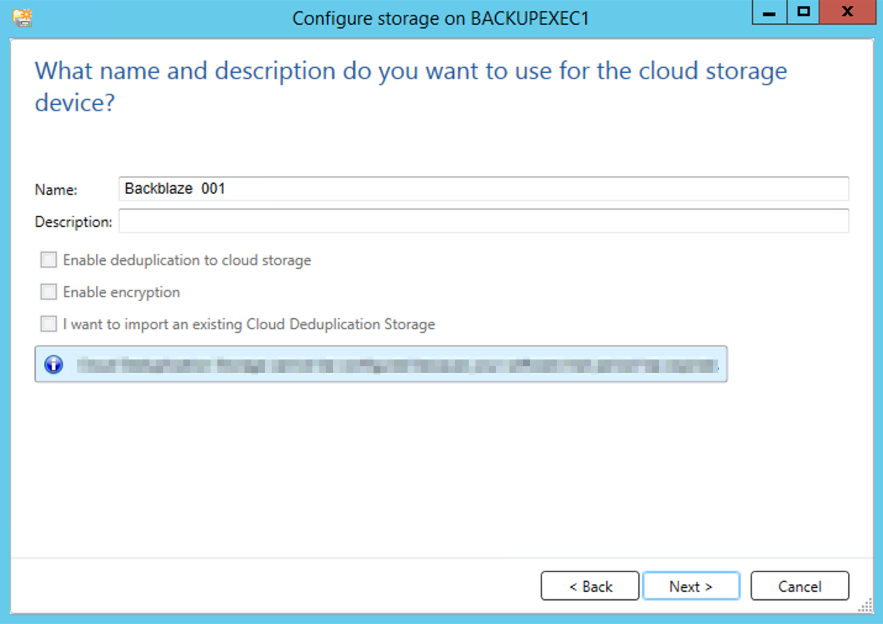The height and width of the screenshot is (624, 883).
Task: Click the Name: label text
Action: click(56, 190)
